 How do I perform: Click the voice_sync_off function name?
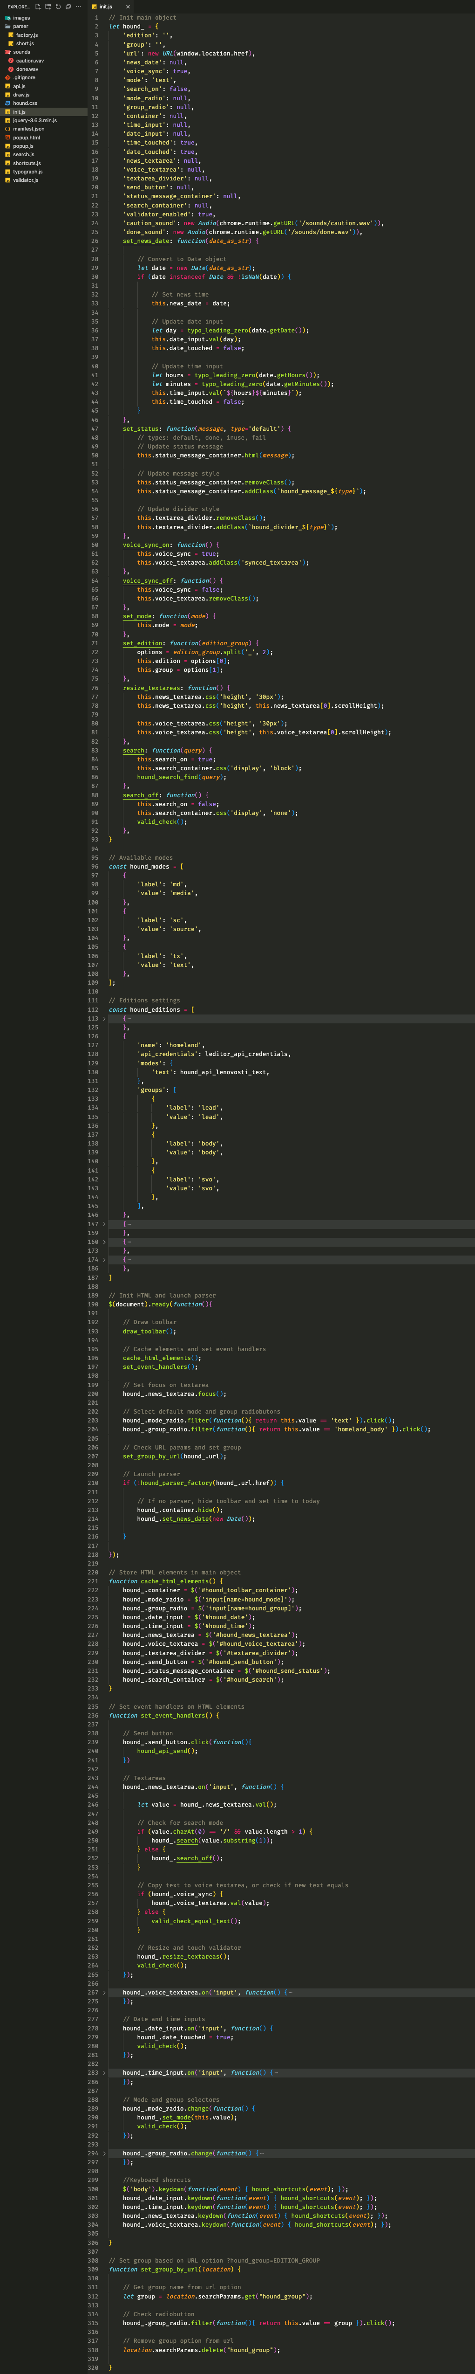point(149,580)
